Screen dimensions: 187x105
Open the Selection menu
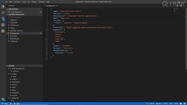pyautogui.click(x=17, y=2)
